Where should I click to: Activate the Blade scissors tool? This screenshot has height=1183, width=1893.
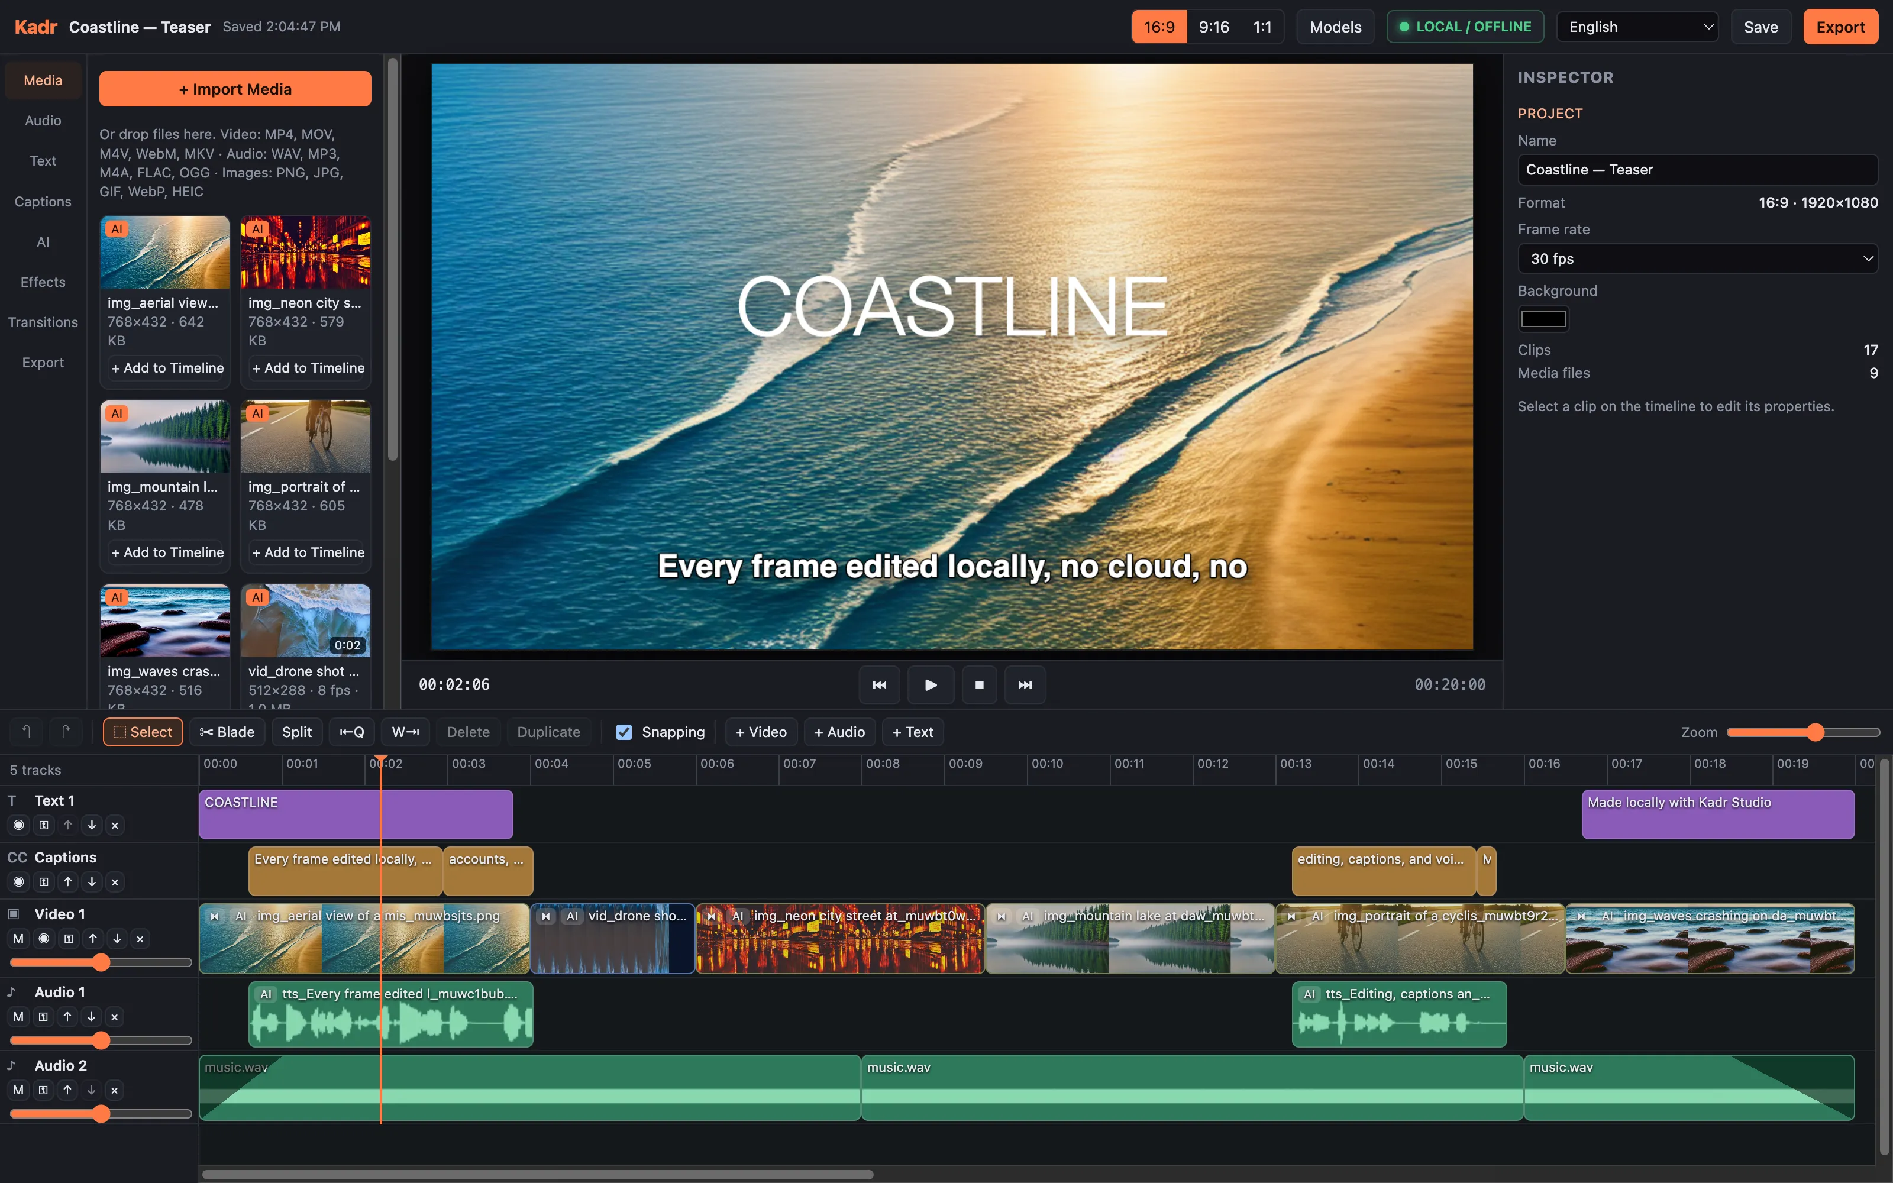[x=227, y=732]
